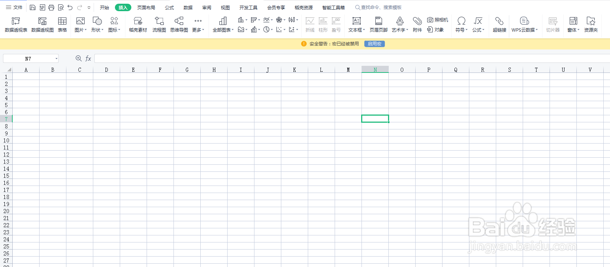Insert a flowchart (流程图)

[x=159, y=25]
